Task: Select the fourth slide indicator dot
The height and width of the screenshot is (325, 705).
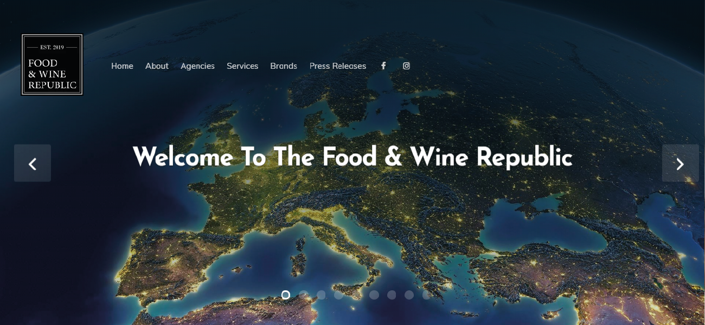Action: (x=338, y=295)
